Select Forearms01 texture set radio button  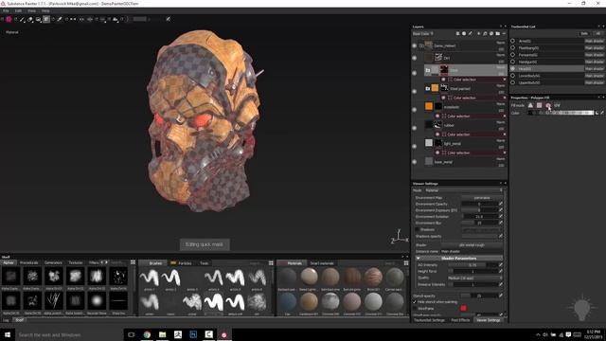pyautogui.click(x=513, y=55)
